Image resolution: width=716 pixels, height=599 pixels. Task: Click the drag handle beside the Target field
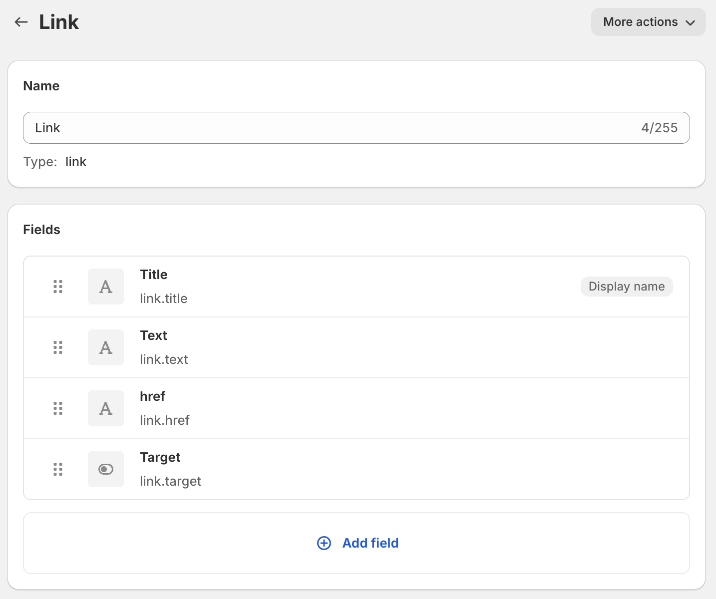coord(57,469)
